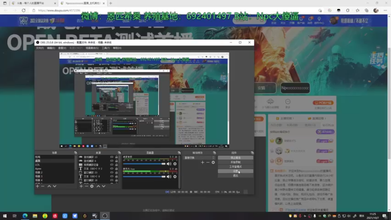
Task: Open the browser favorites star icon
Action: click(357, 10)
